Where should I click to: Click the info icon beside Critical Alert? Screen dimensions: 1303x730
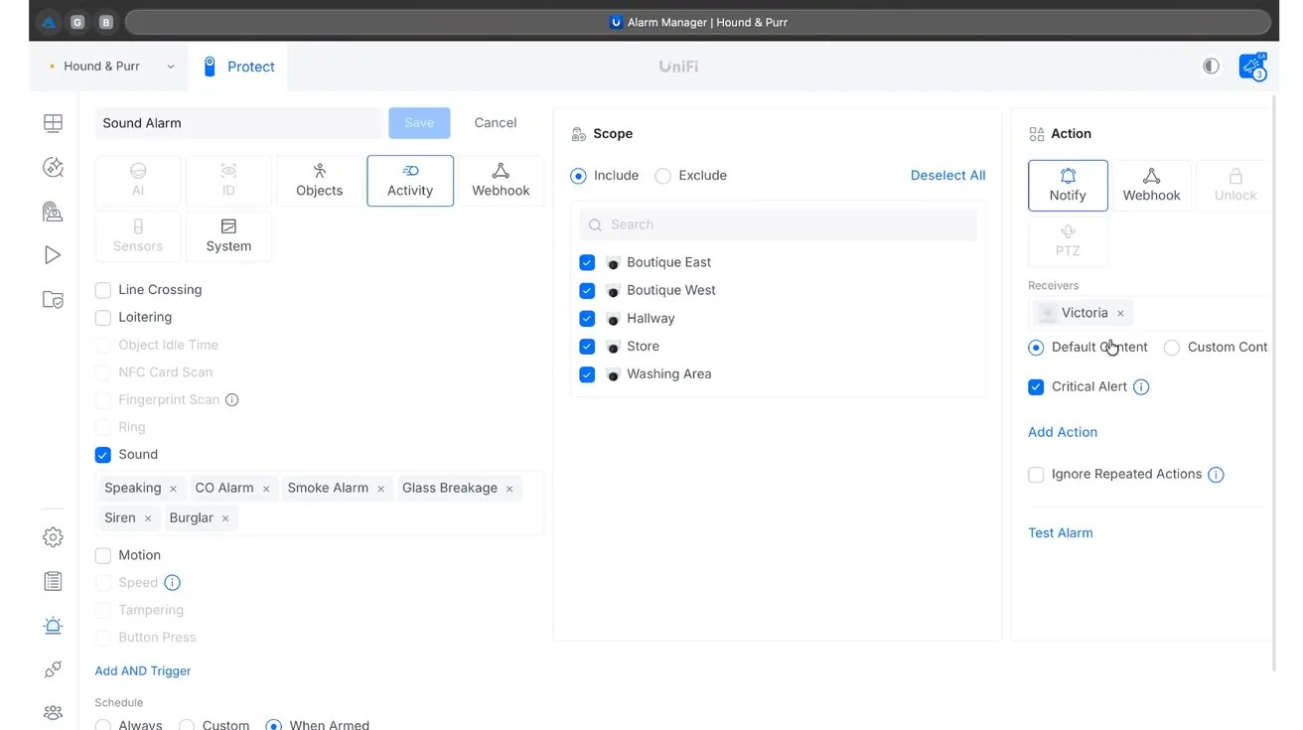click(1141, 387)
